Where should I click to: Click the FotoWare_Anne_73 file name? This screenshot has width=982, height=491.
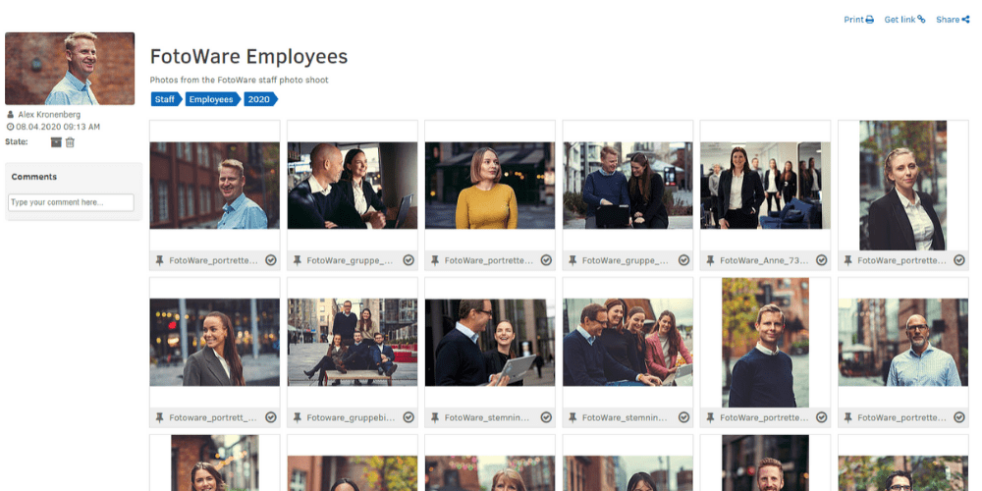pos(764,260)
